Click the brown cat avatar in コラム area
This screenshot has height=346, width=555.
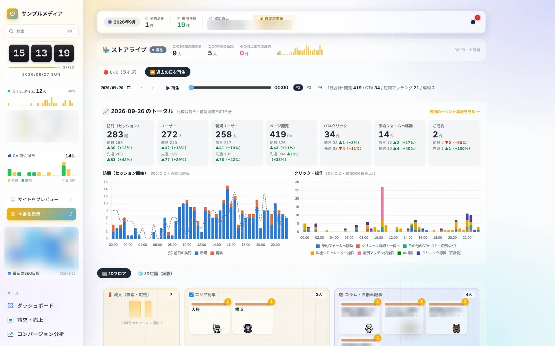tap(456, 328)
